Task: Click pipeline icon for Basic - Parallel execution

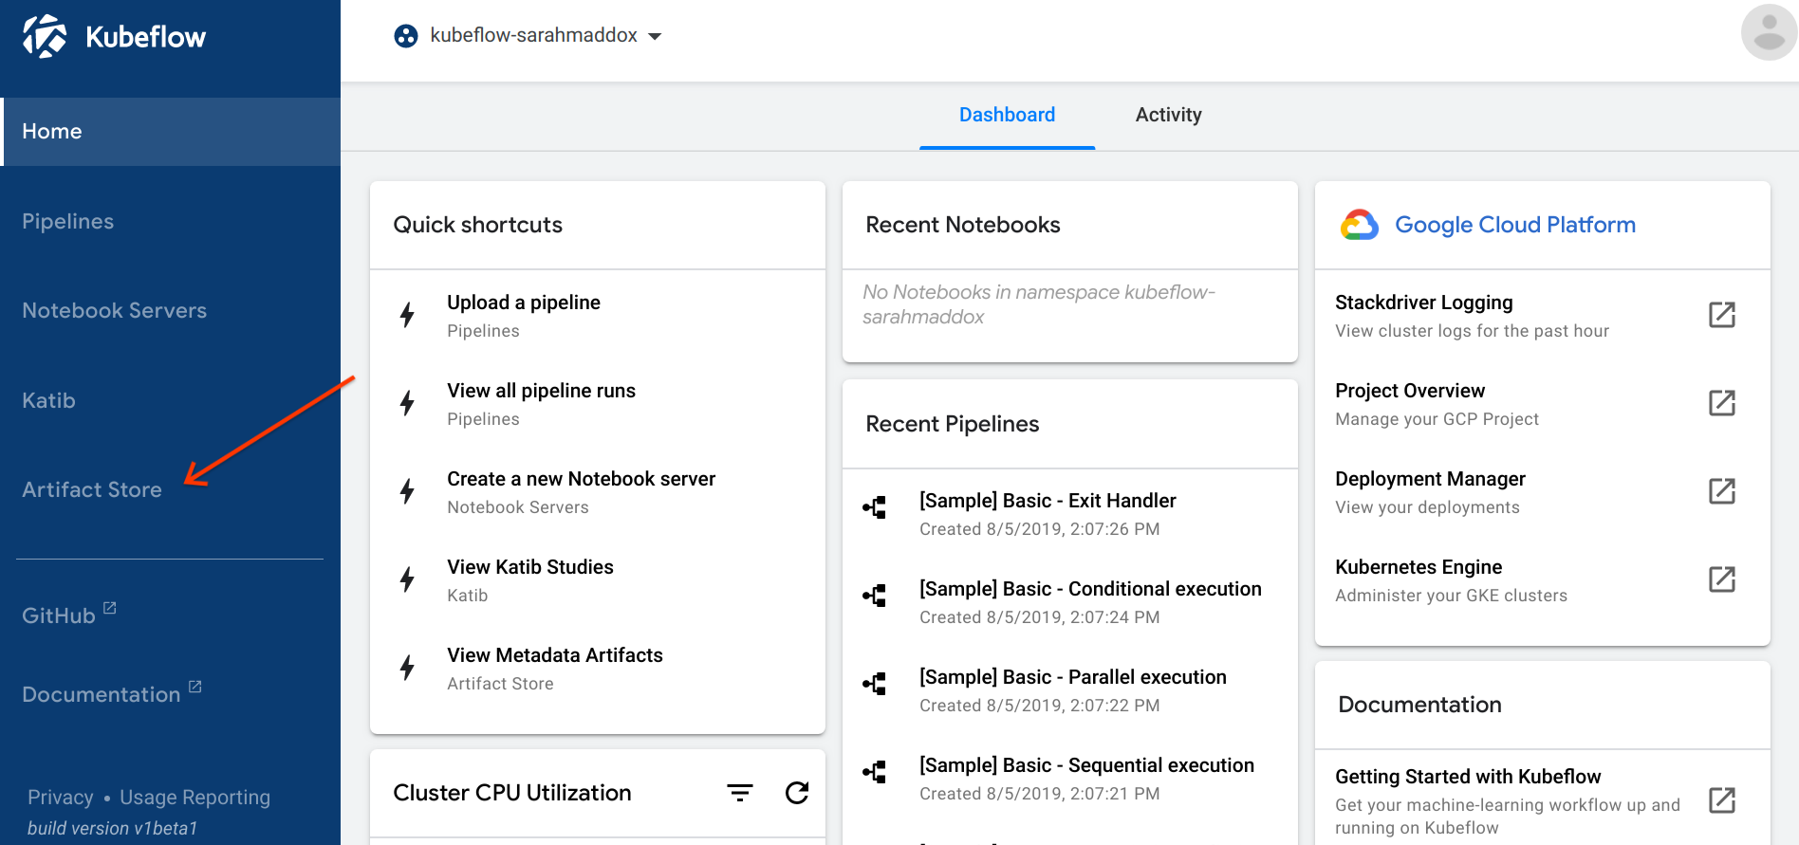Action: [875, 684]
